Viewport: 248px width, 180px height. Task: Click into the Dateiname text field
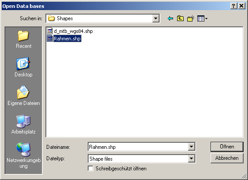[x=138, y=147]
